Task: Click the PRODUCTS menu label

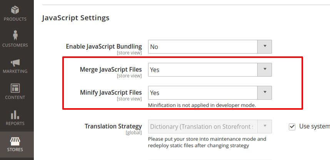Action: coord(15,19)
